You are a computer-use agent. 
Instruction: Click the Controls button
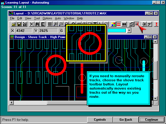pyautogui.click(x=100, y=120)
